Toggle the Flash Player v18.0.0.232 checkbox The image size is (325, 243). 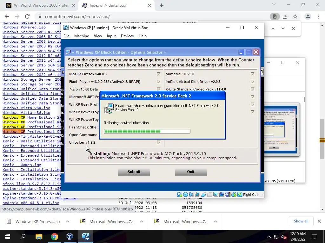pyautogui.click(x=159, y=82)
